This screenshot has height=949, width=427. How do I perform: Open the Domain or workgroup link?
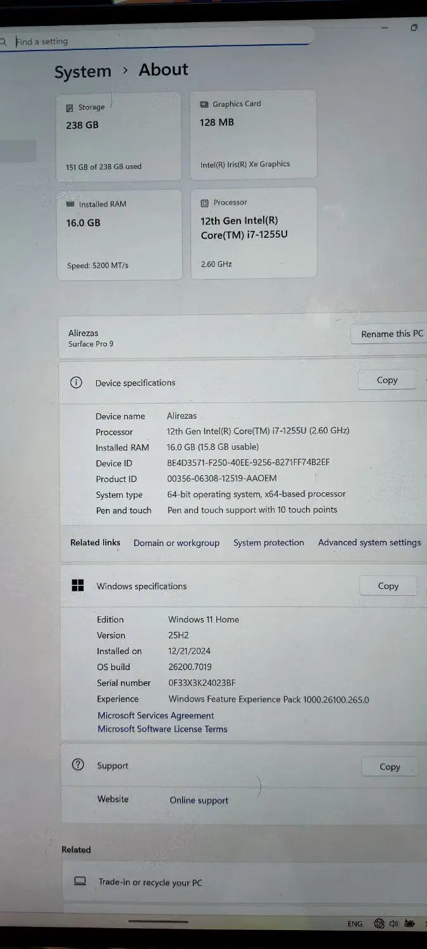click(176, 543)
